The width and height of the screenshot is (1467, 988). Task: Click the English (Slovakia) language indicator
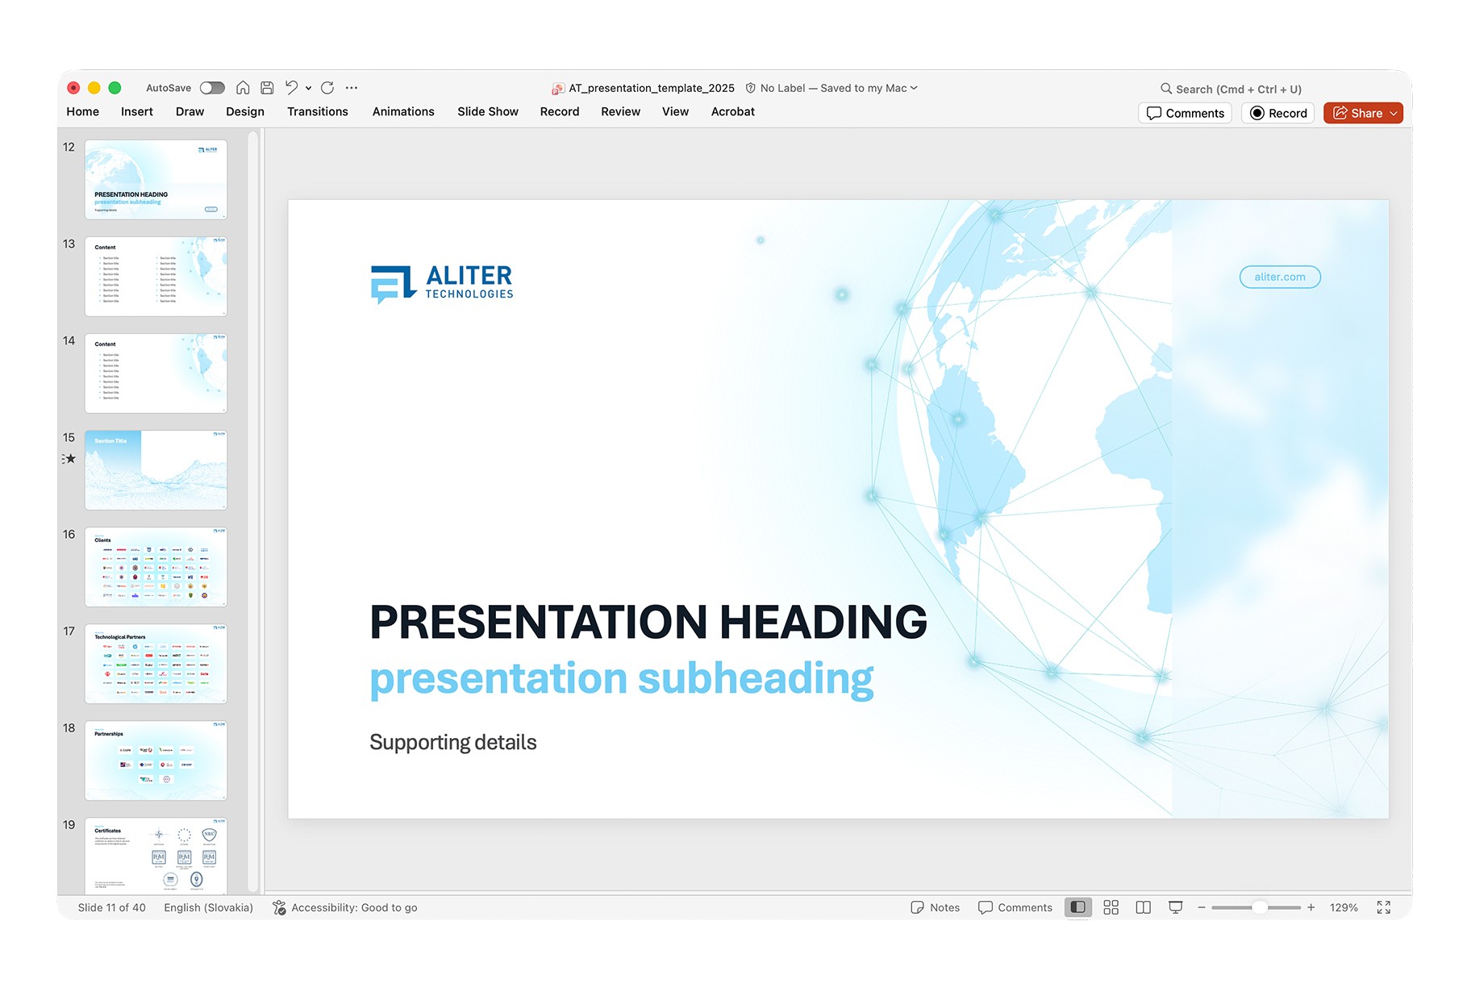[x=208, y=907]
